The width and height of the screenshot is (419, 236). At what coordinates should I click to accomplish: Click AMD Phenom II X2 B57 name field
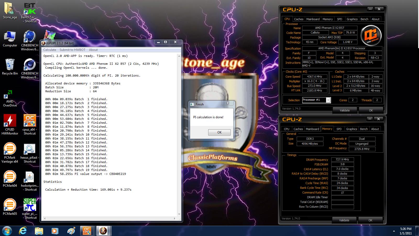(x=330, y=28)
